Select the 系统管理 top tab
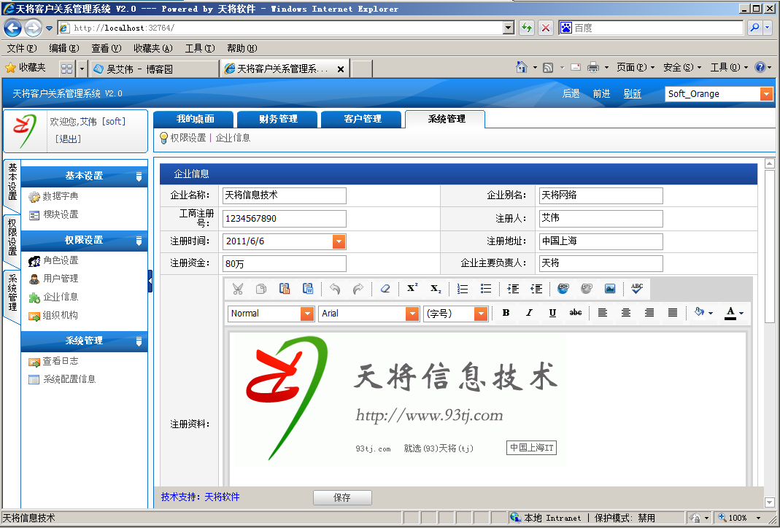The image size is (780, 528). pos(446,120)
